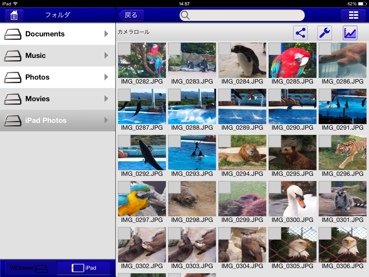The height and width of the screenshot is (277, 369).
Task: Open the Documents folder row
Action: [58, 34]
